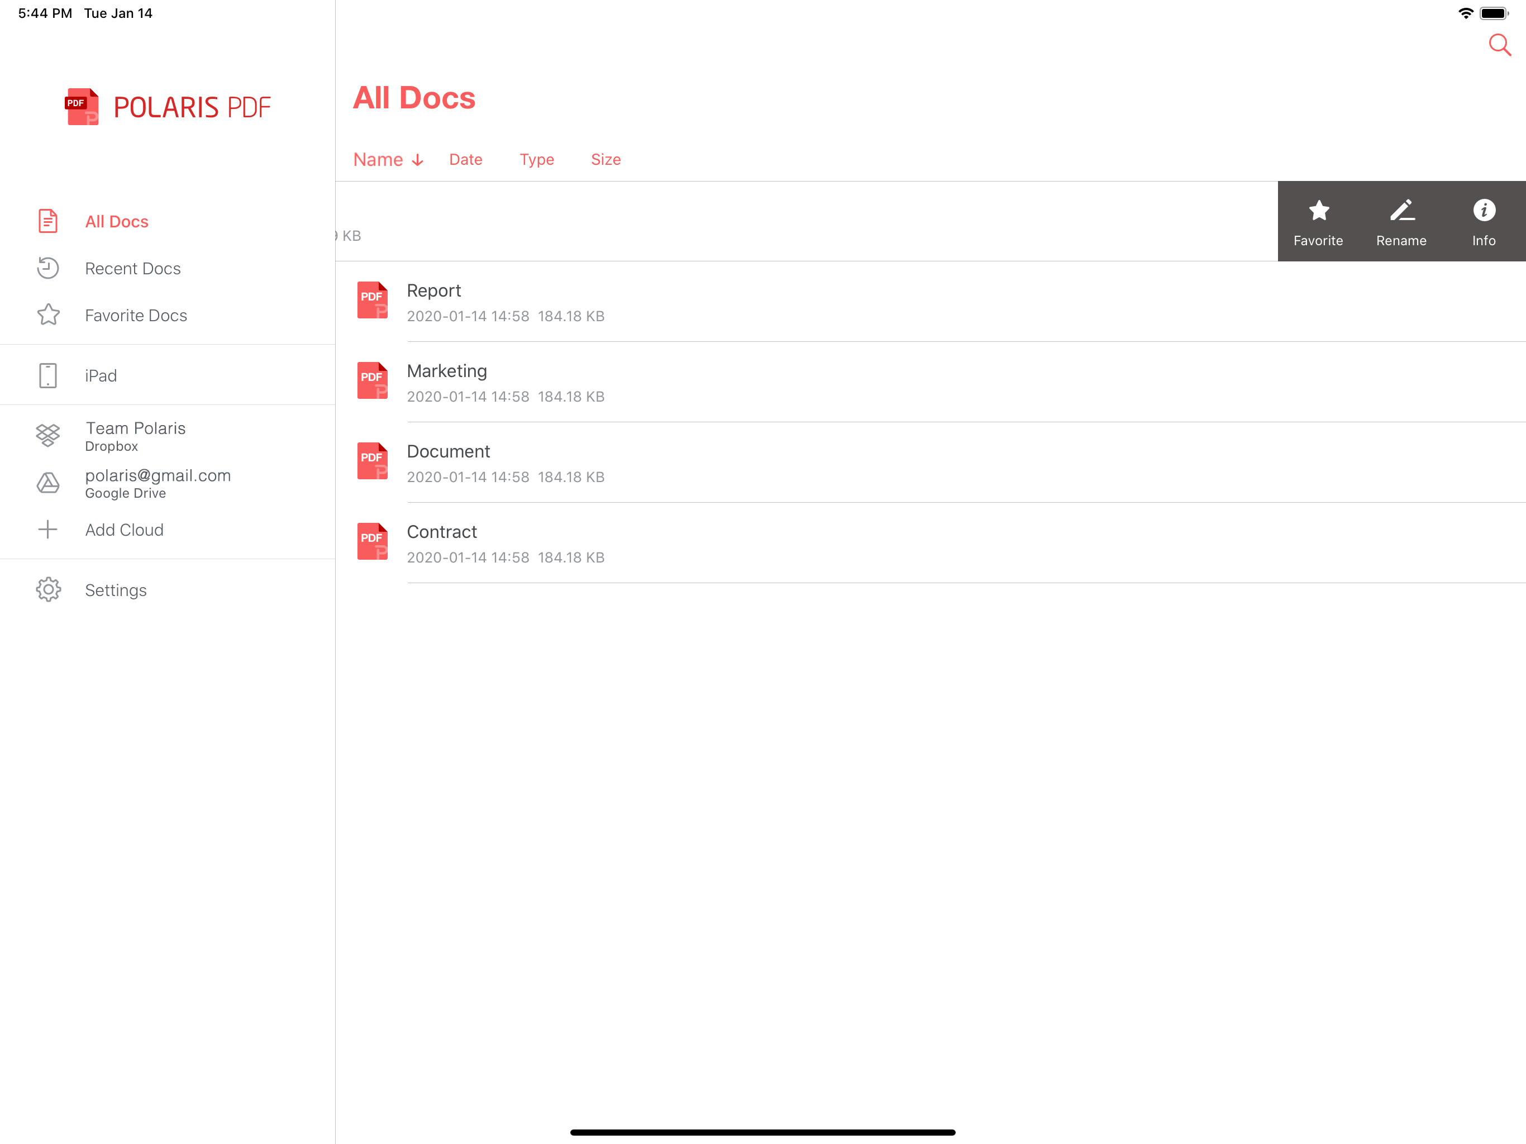
Task: Tap the search magnifier icon
Action: pos(1499,46)
